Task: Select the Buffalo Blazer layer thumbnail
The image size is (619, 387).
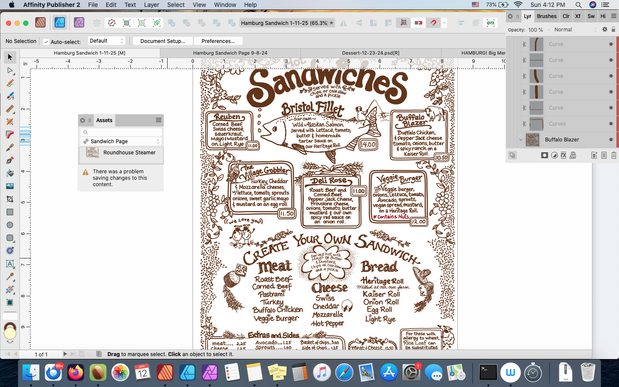Action: (533, 140)
